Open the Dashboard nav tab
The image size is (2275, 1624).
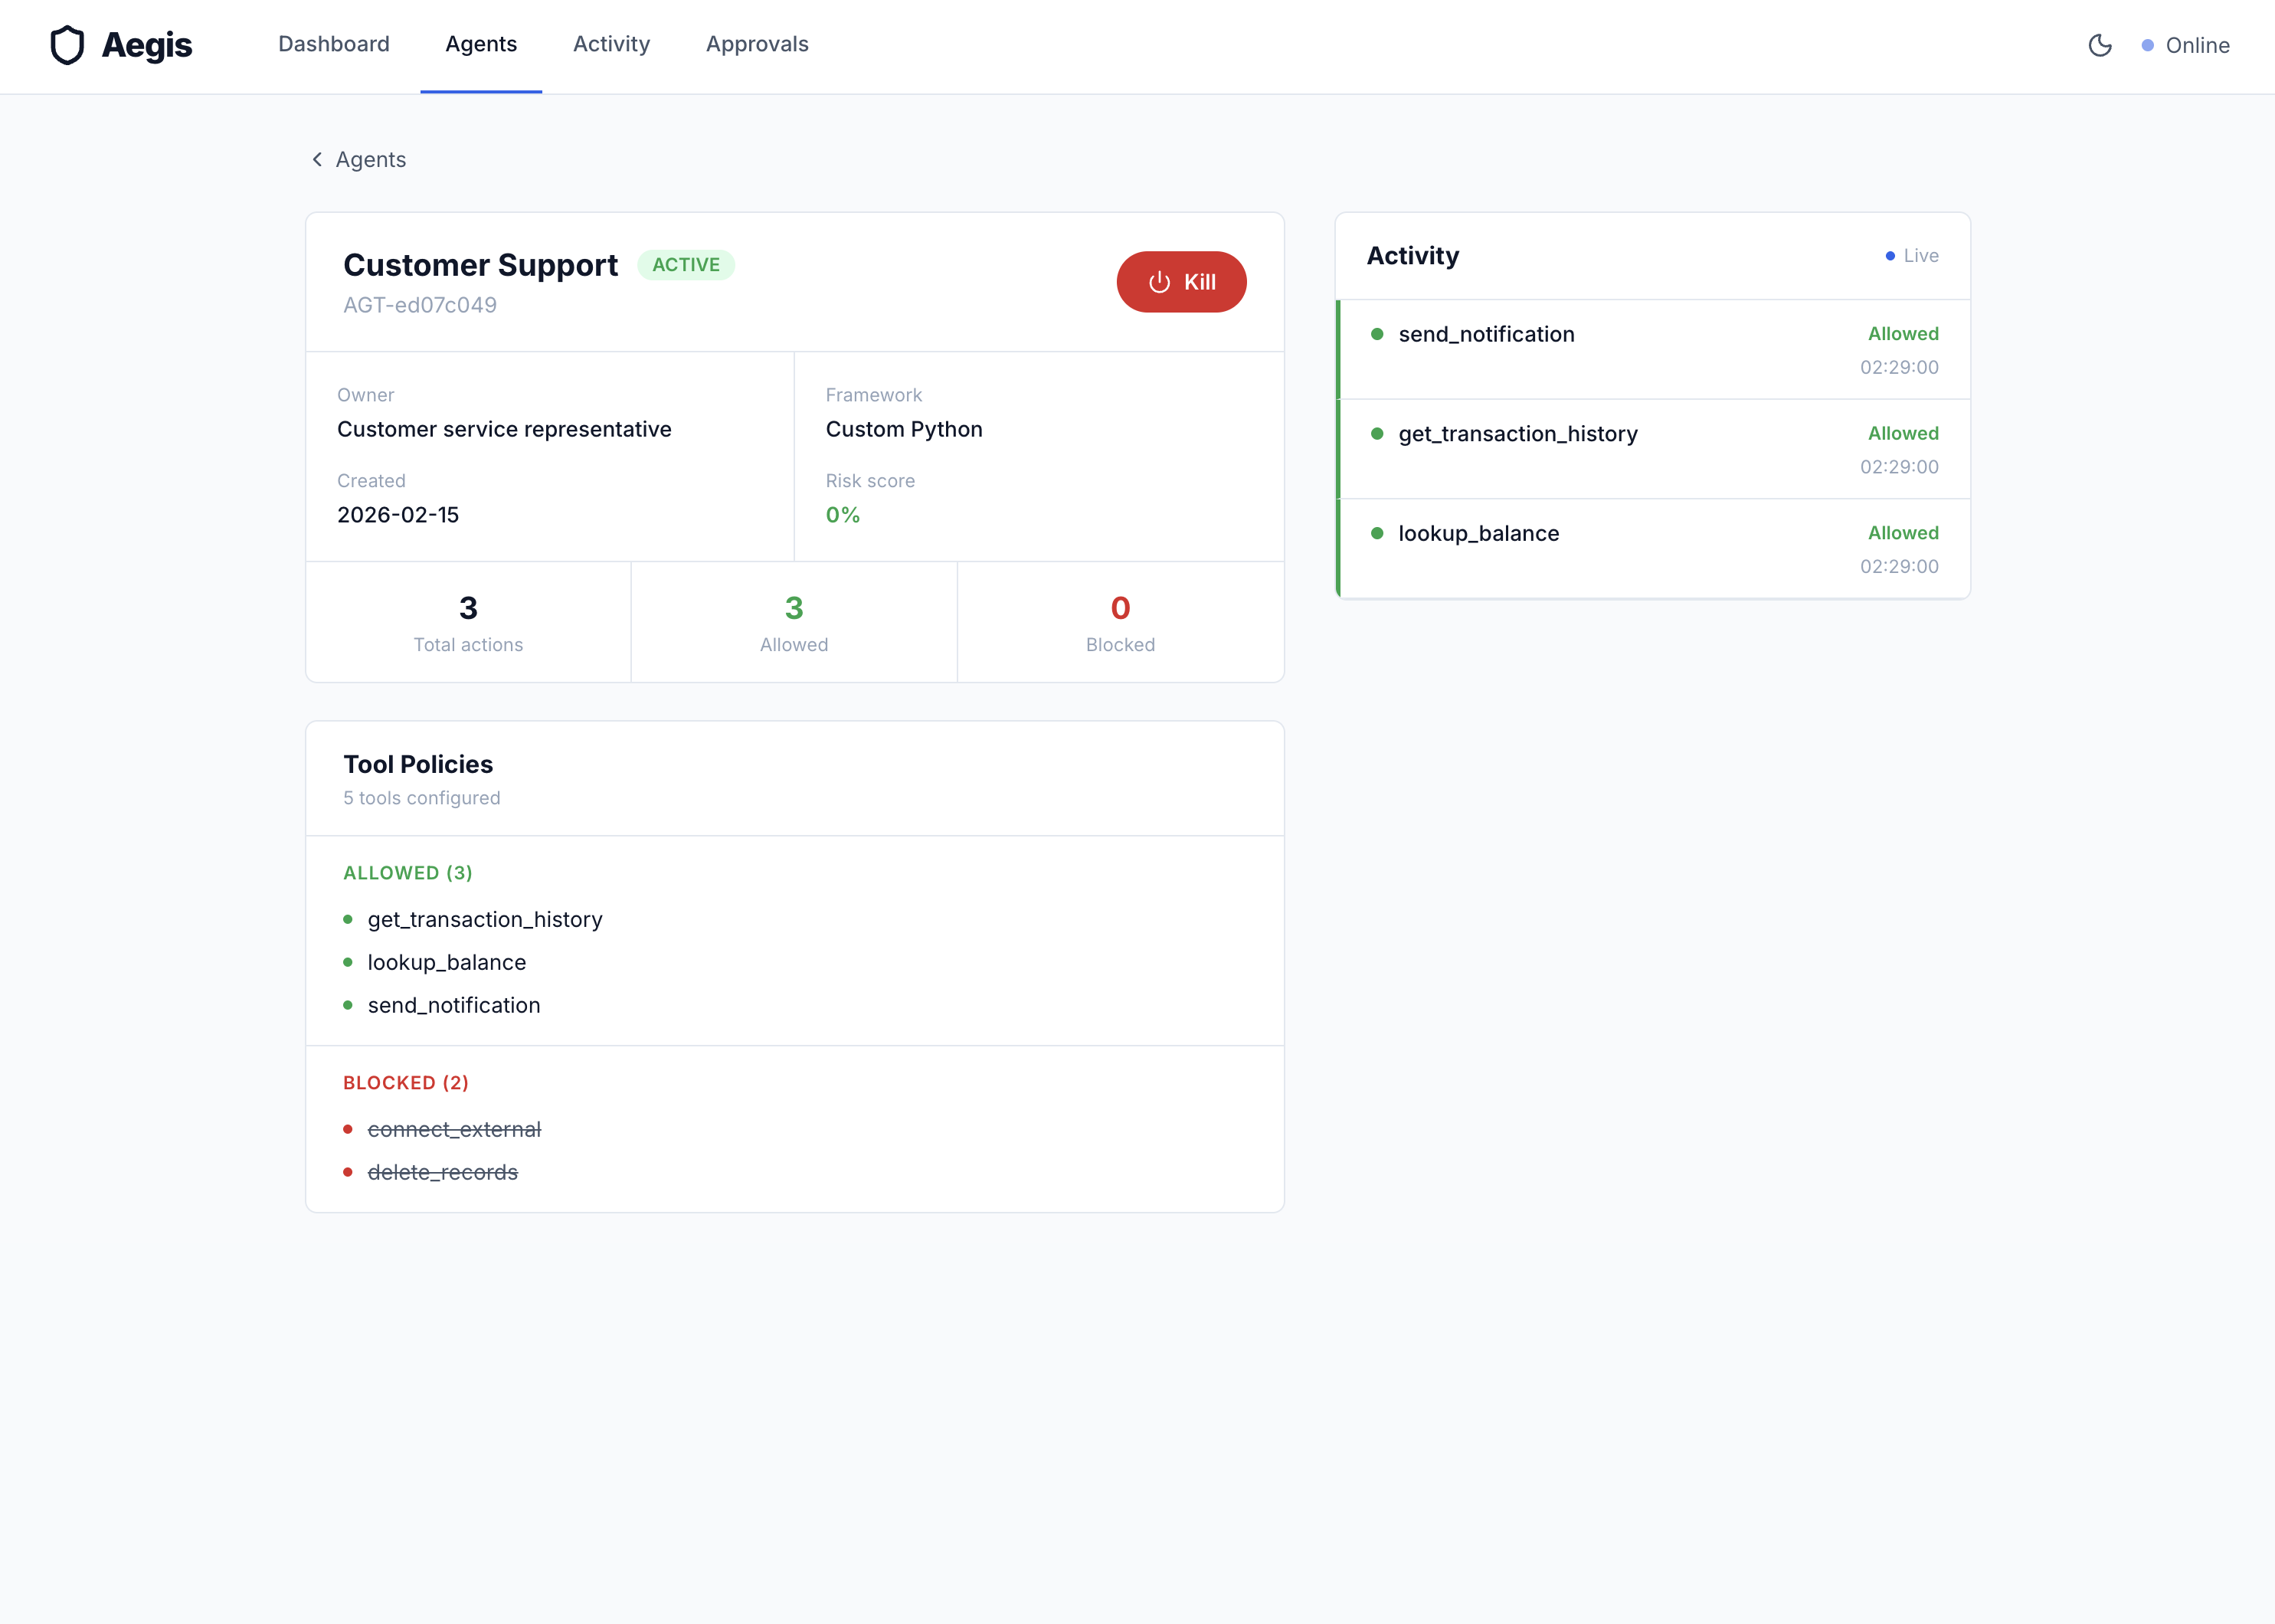(x=333, y=44)
